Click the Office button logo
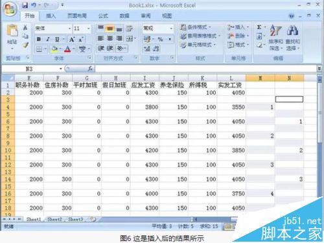 coord(10,9)
